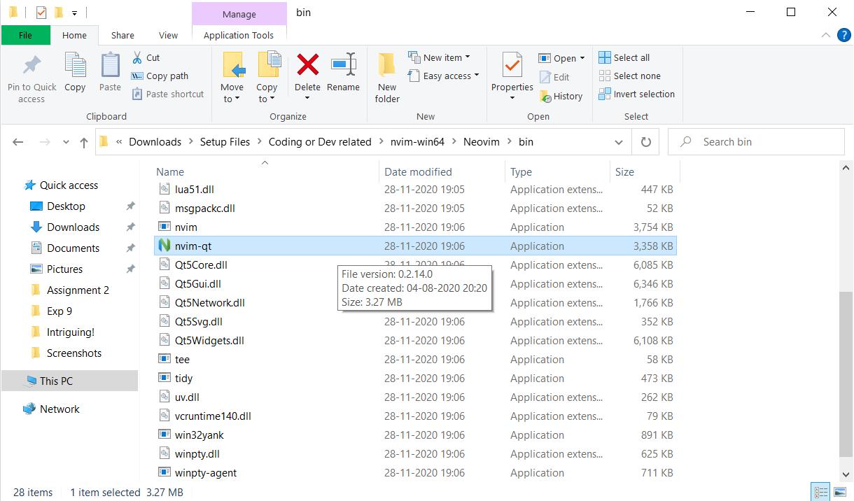This screenshot has width=854, height=501.
Task: Click the Properties quick access toolbar icon
Action: click(x=41, y=13)
